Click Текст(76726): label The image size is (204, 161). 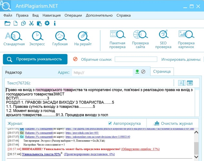pyautogui.click(x=19, y=83)
